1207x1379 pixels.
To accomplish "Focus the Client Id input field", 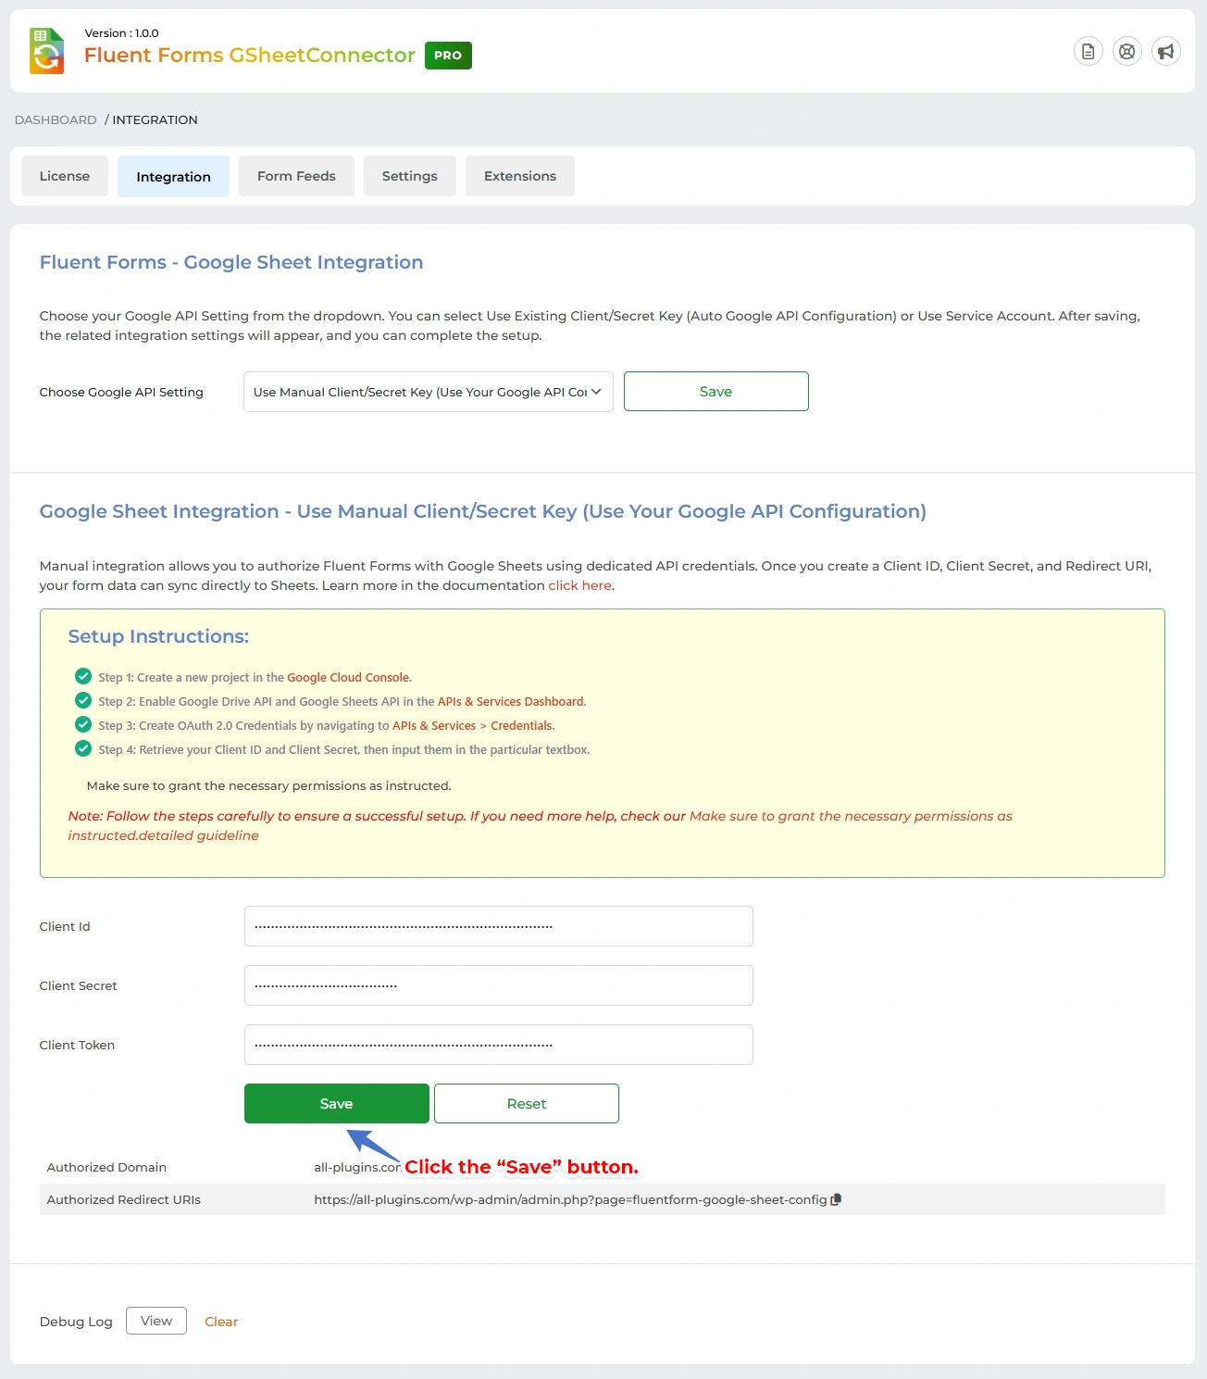I will pyautogui.click(x=499, y=926).
